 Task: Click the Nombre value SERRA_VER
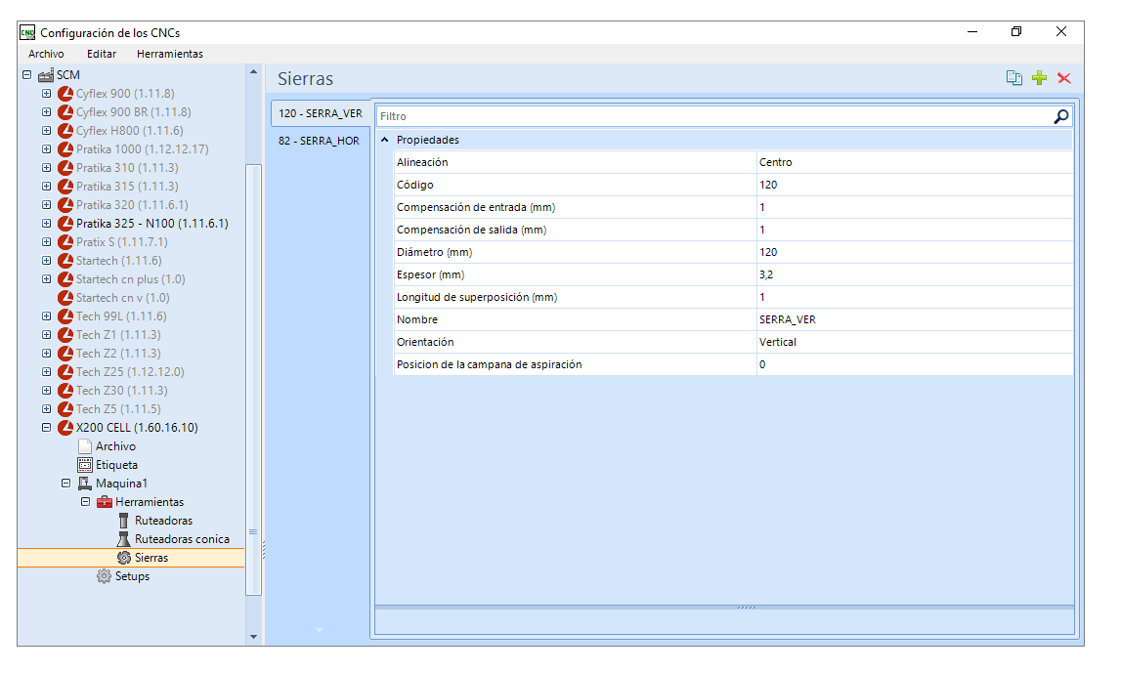[915, 320]
